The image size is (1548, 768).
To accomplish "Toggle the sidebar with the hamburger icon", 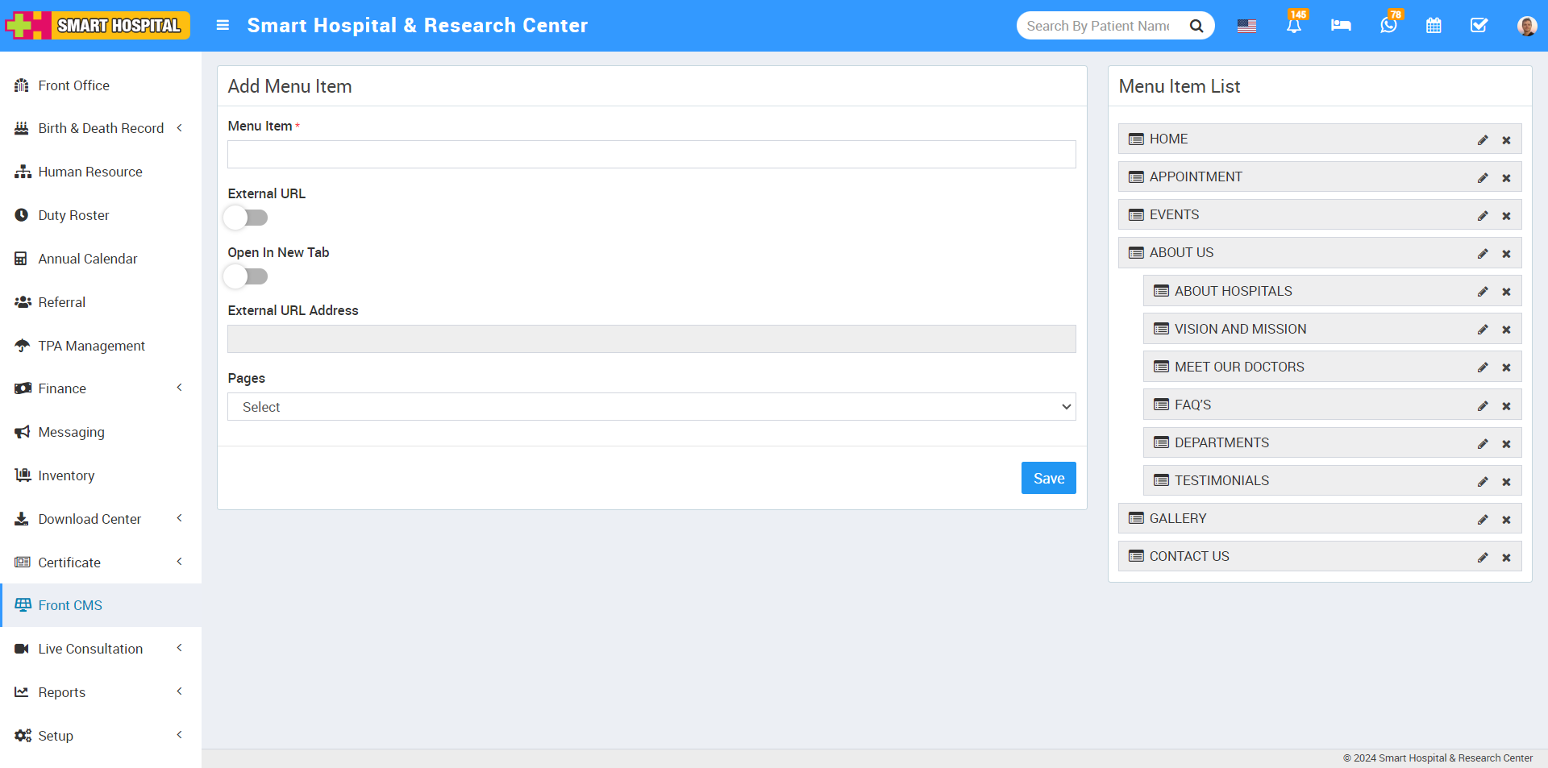I will (x=223, y=25).
